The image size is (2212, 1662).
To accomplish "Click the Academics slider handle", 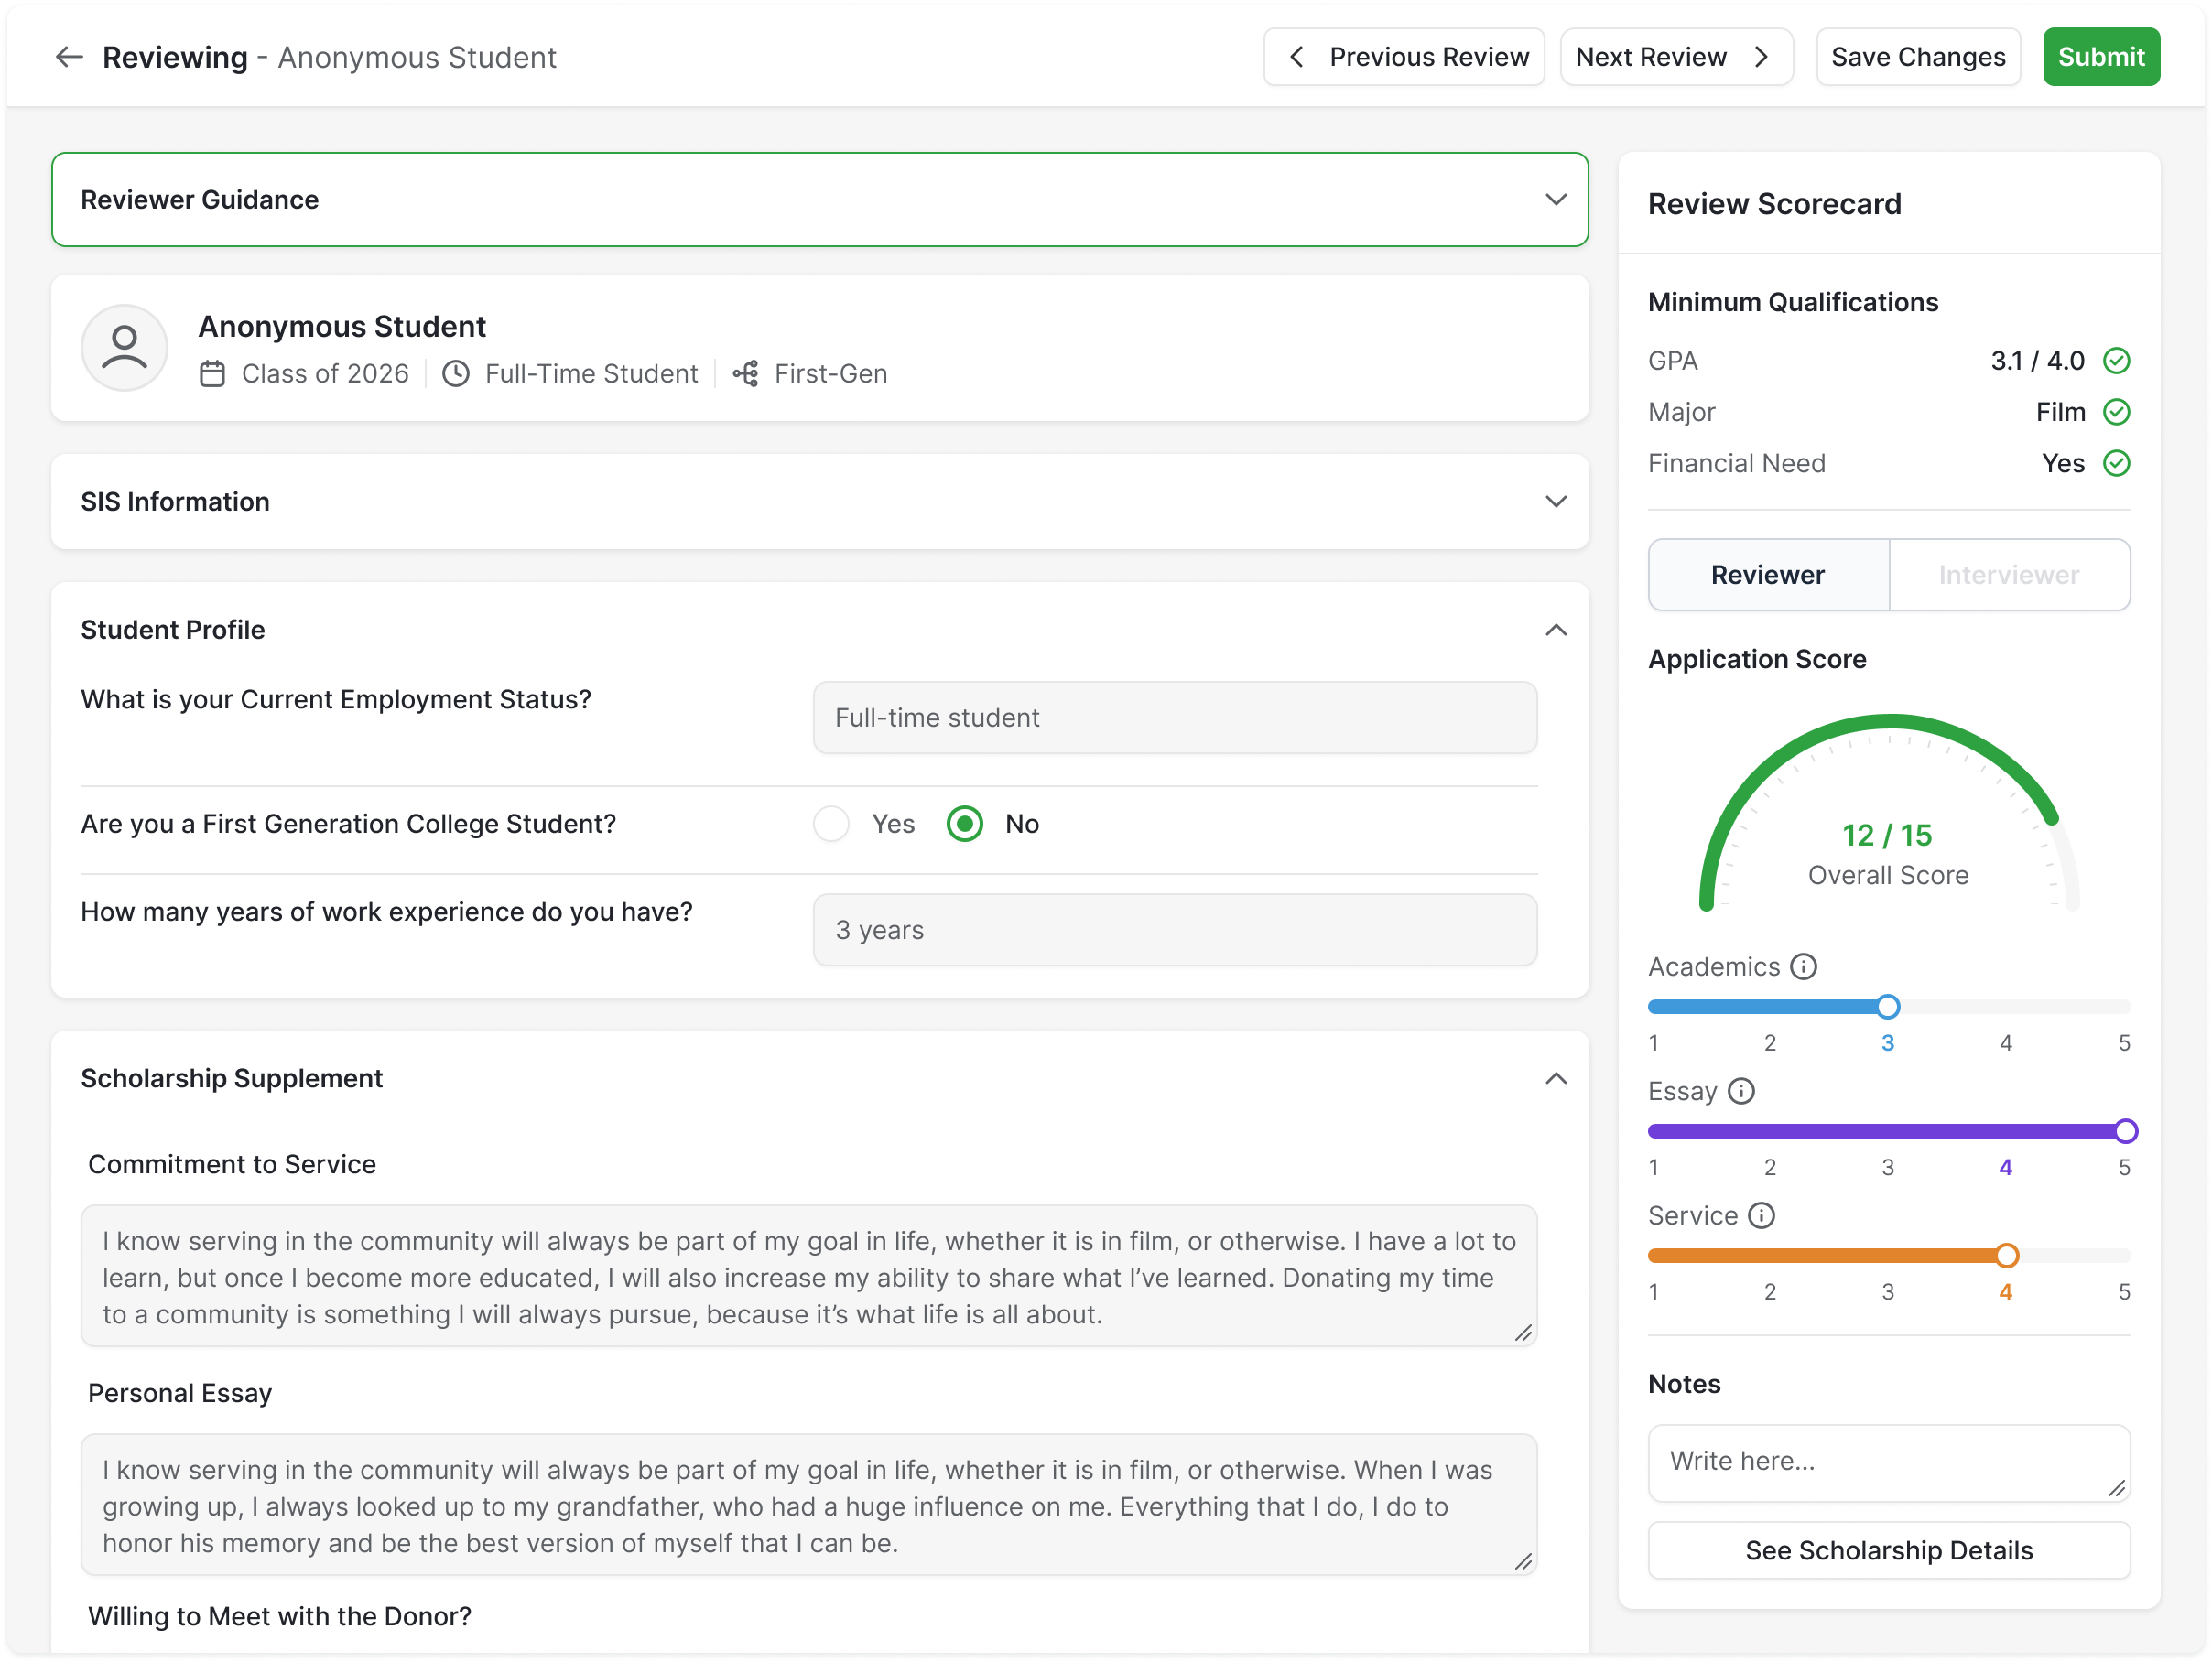I will [1887, 1007].
